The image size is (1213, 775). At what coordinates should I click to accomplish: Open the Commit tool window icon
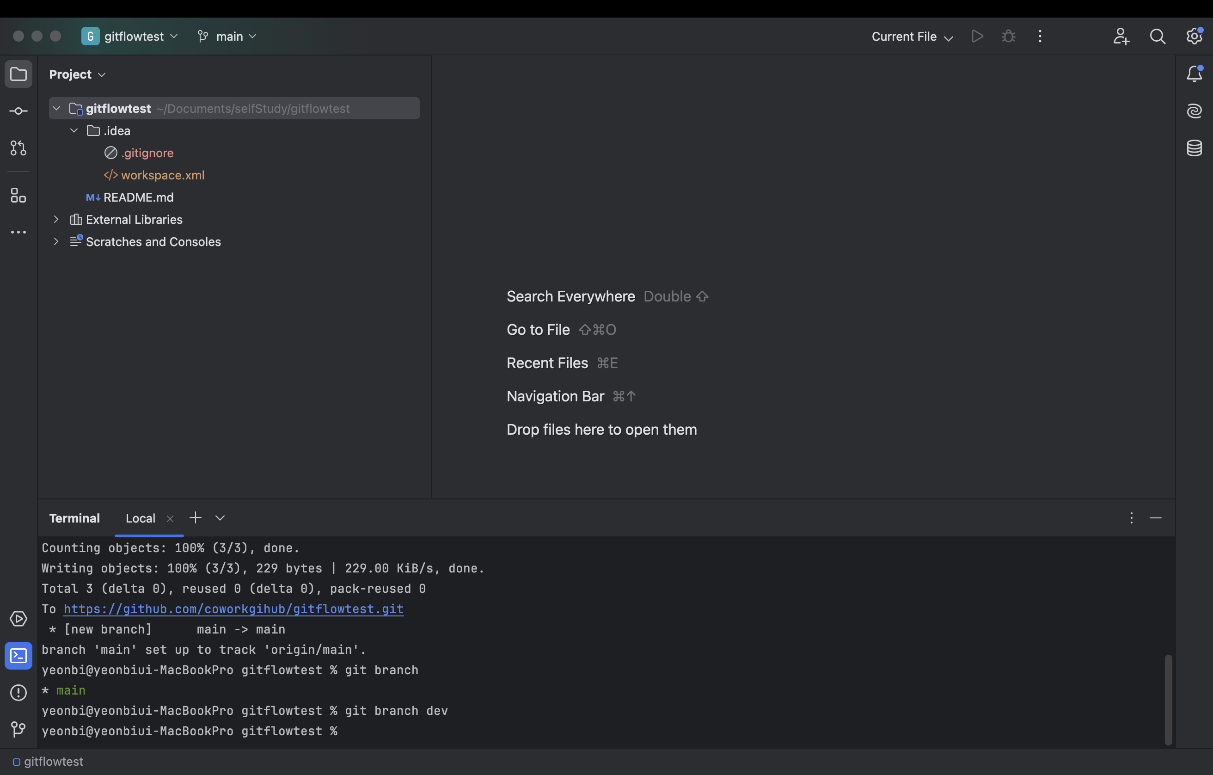point(18,111)
